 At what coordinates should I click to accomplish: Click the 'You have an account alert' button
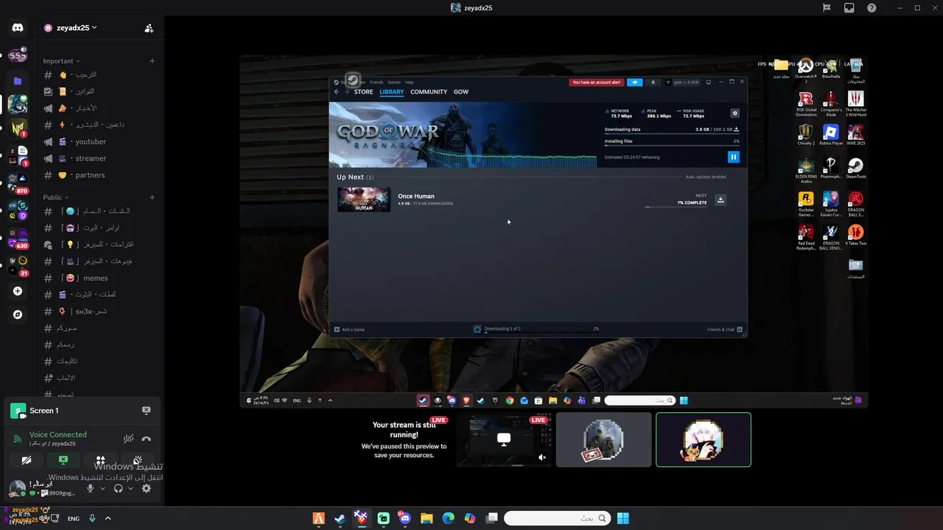pyautogui.click(x=597, y=82)
